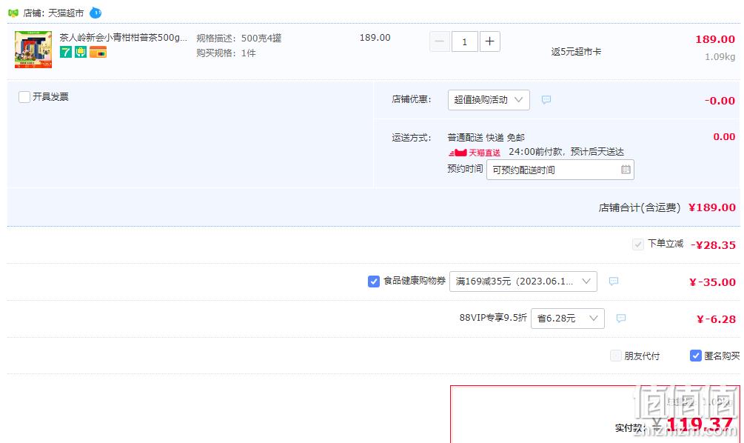Click the Tmall cat store icon
Viewport: 744px width, 443px height.
[x=13, y=13]
